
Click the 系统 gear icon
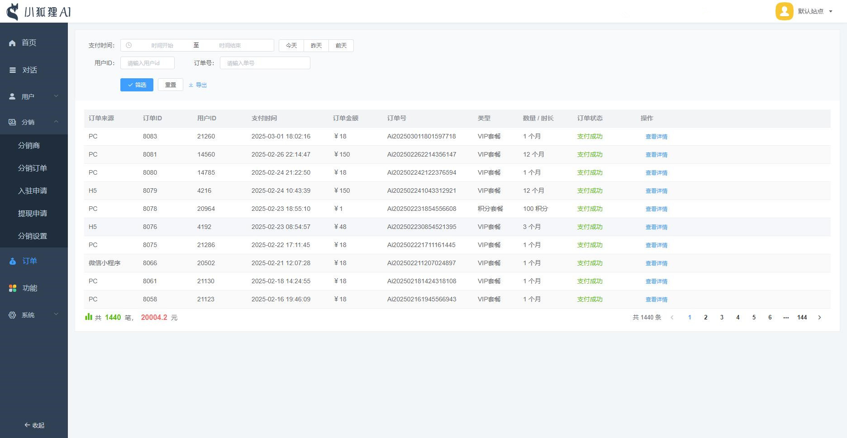tap(12, 315)
